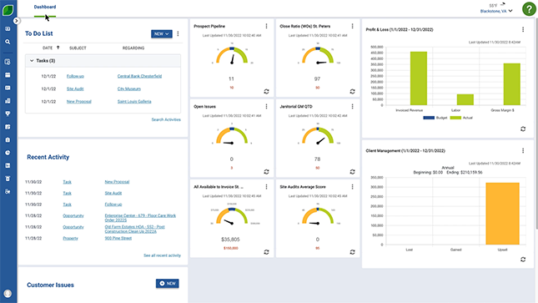
Task: Open the NEW dropdown in To Do List
Action: (162, 33)
